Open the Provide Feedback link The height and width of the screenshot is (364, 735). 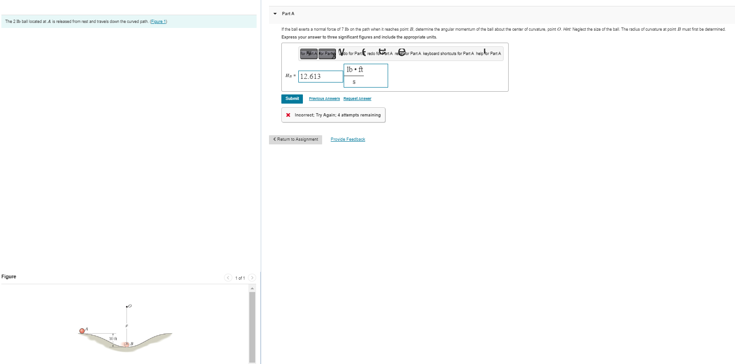tap(348, 139)
